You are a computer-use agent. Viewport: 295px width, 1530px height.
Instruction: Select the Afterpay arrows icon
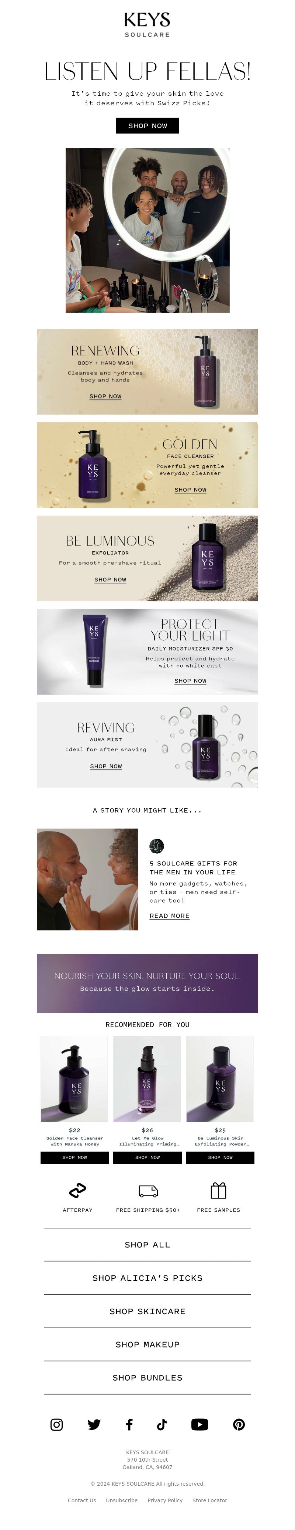coord(77,1191)
